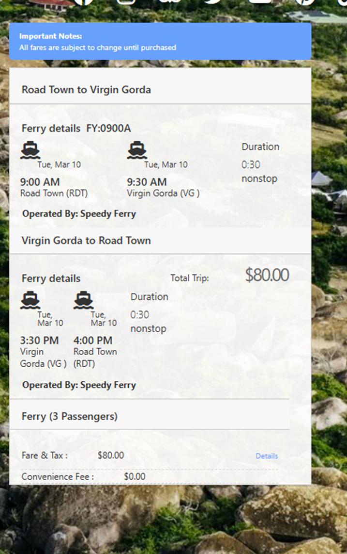Click the ferry icon above 4:00 PM arrival
The width and height of the screenshot is (347, 554).
[83, 300]
